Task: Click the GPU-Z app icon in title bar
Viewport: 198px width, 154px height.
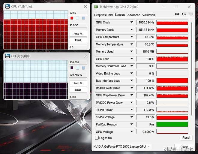Action: click(x=96, y=7)
